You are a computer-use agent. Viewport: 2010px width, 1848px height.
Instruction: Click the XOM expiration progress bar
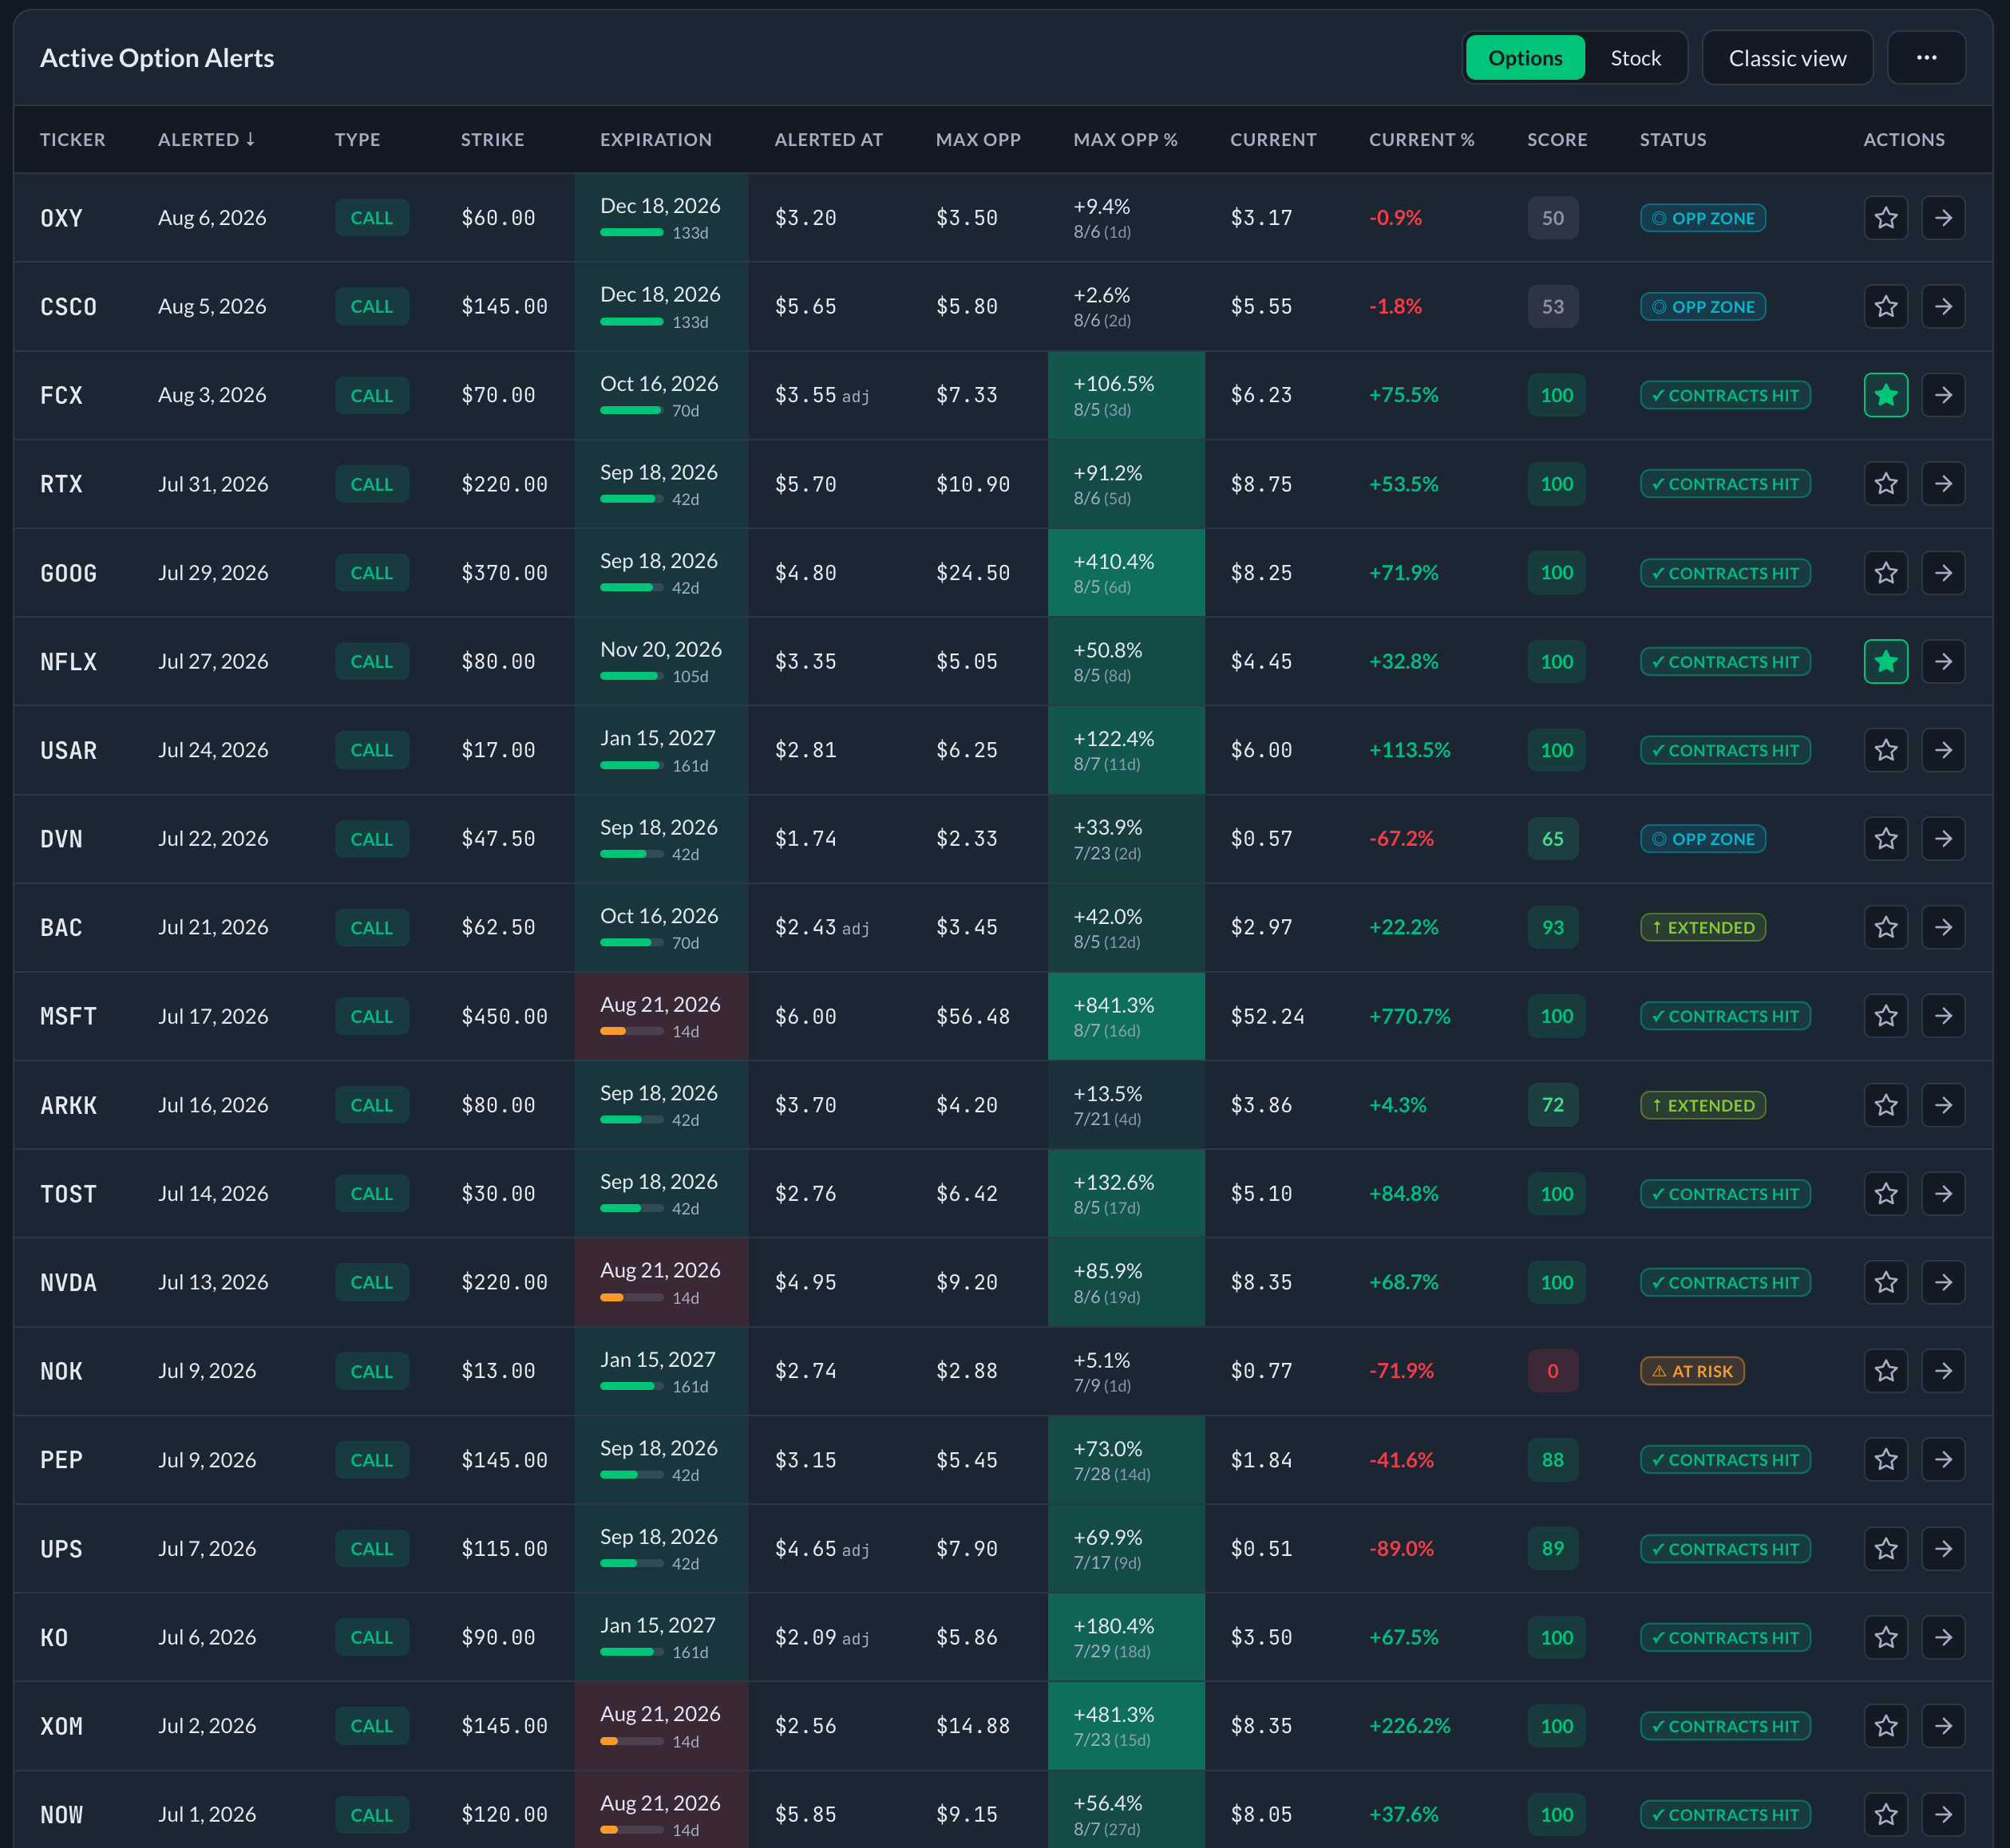631,1741
